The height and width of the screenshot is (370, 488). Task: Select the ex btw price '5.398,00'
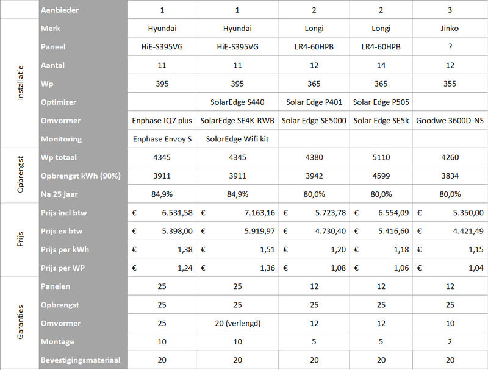coord(162,231)
